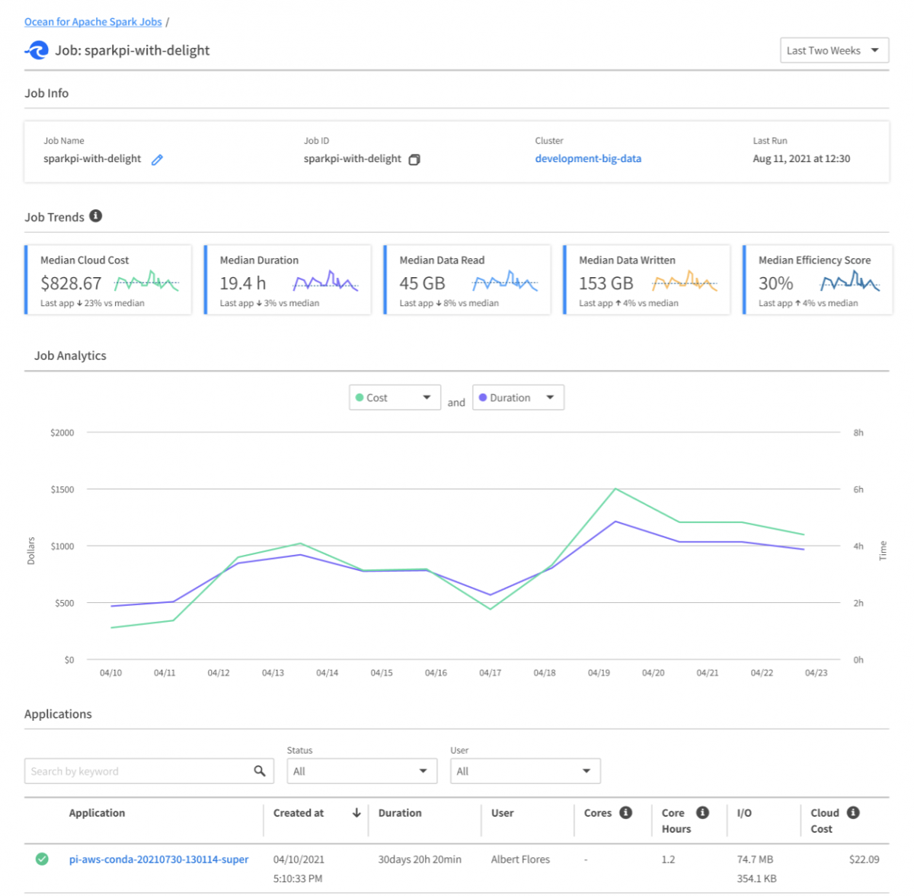Click the $828.67 median cost value

pos(71,283)
